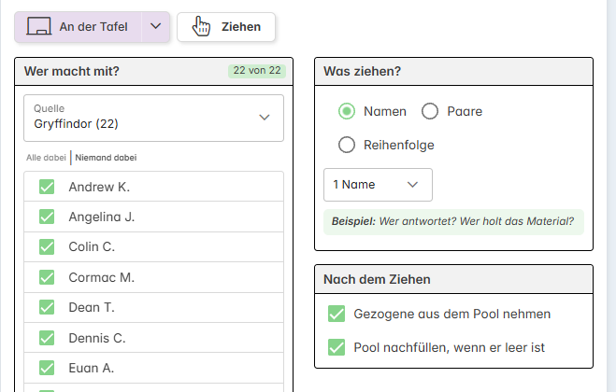Click the Niemand dabei link

point(106,158)
